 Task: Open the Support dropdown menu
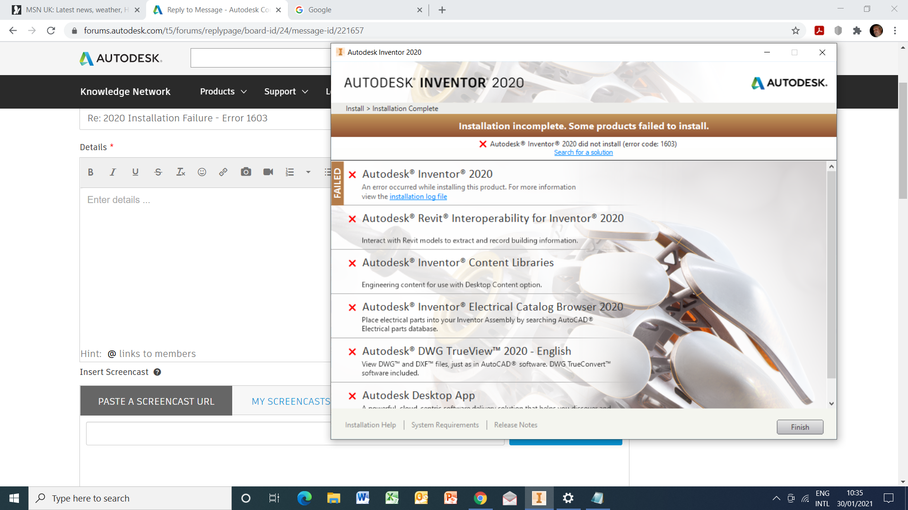pos(286,92)
